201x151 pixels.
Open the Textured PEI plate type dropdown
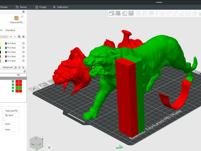pos(16,22)
